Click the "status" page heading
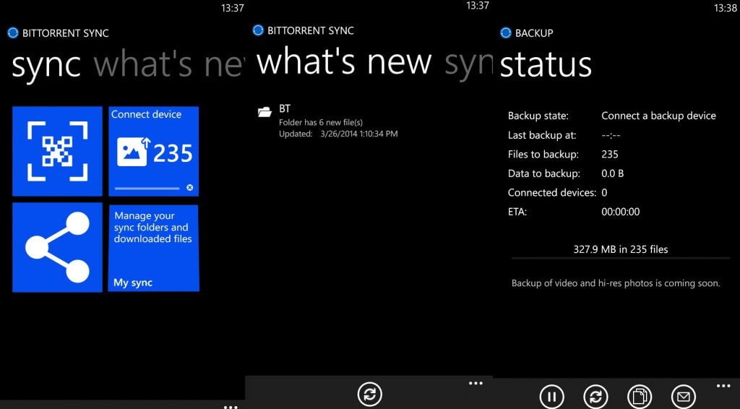The image size is (740, 409). pos(546,65)
